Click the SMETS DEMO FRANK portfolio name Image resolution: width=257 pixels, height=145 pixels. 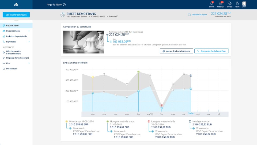pyautogui.click(x=81, y=14)
